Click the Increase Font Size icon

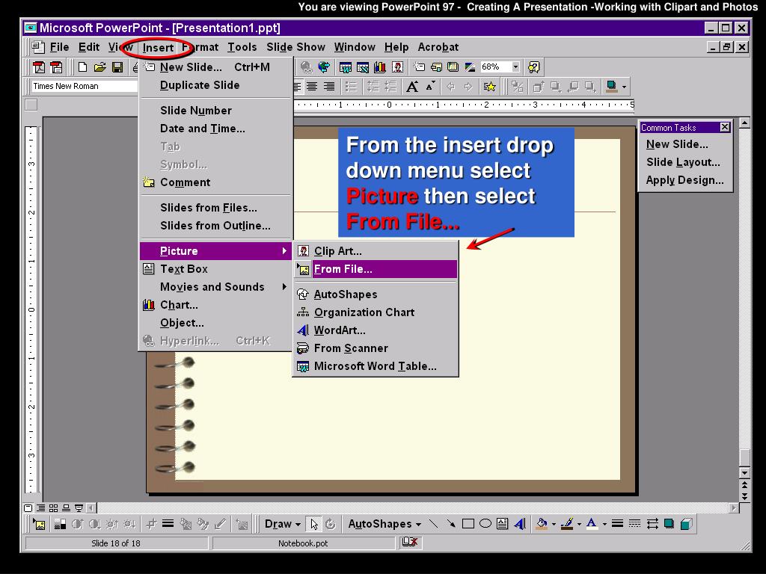(x=412, y=87)
